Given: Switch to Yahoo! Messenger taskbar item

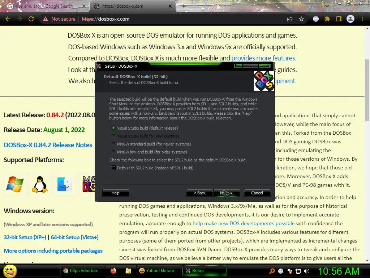Looking at the screenshot, I should click(159, 271).
